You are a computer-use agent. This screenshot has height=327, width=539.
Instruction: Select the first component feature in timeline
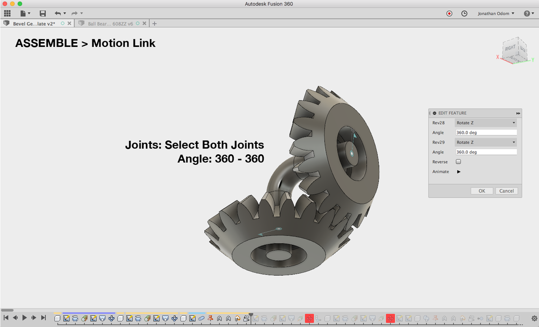click(57, 319)
